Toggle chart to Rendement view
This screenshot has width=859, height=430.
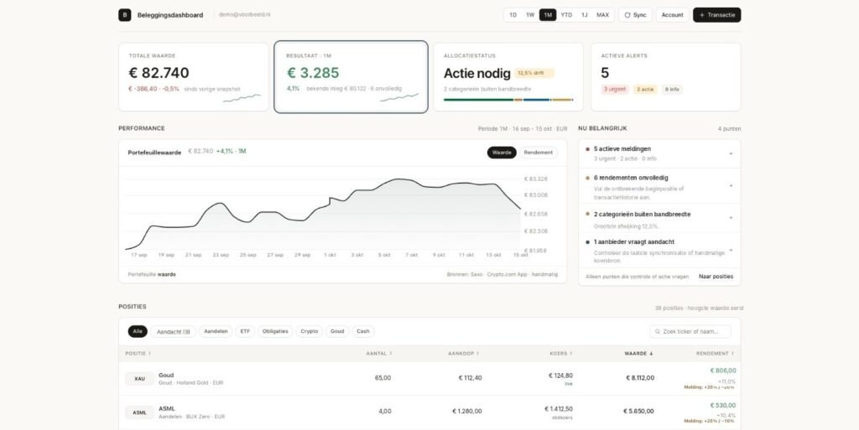pyautogui.click(x=538, y=153)
